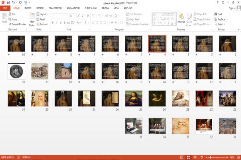Open the Shape Fill dropdown

tap(200, 14)
